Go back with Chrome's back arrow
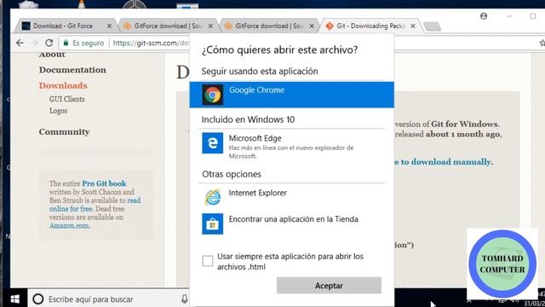 [x=20, y=43]
